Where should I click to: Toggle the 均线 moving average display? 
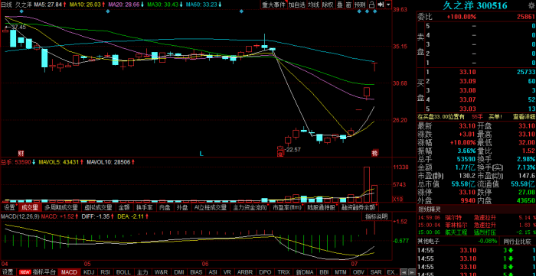click(x=312, y=5)
